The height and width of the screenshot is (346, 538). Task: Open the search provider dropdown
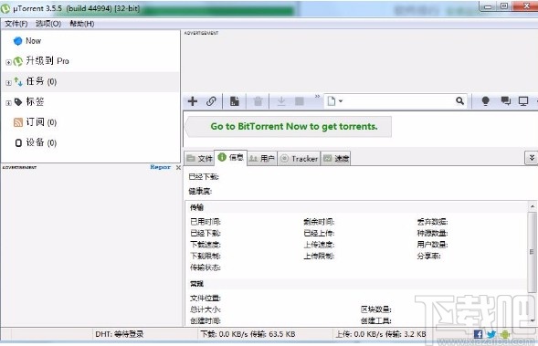tap(335, 101)
